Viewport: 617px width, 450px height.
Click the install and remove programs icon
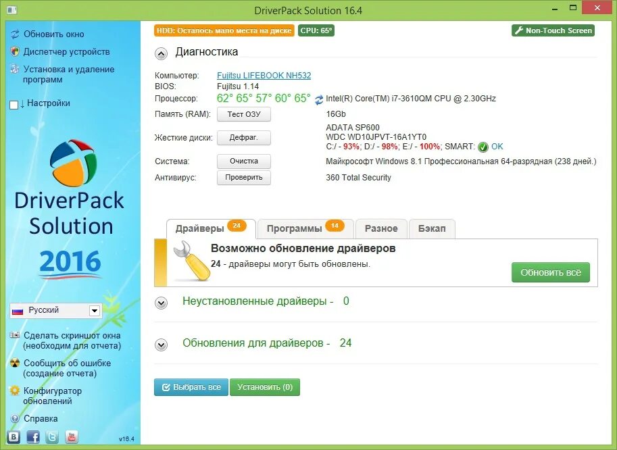(x=15, y=69)
